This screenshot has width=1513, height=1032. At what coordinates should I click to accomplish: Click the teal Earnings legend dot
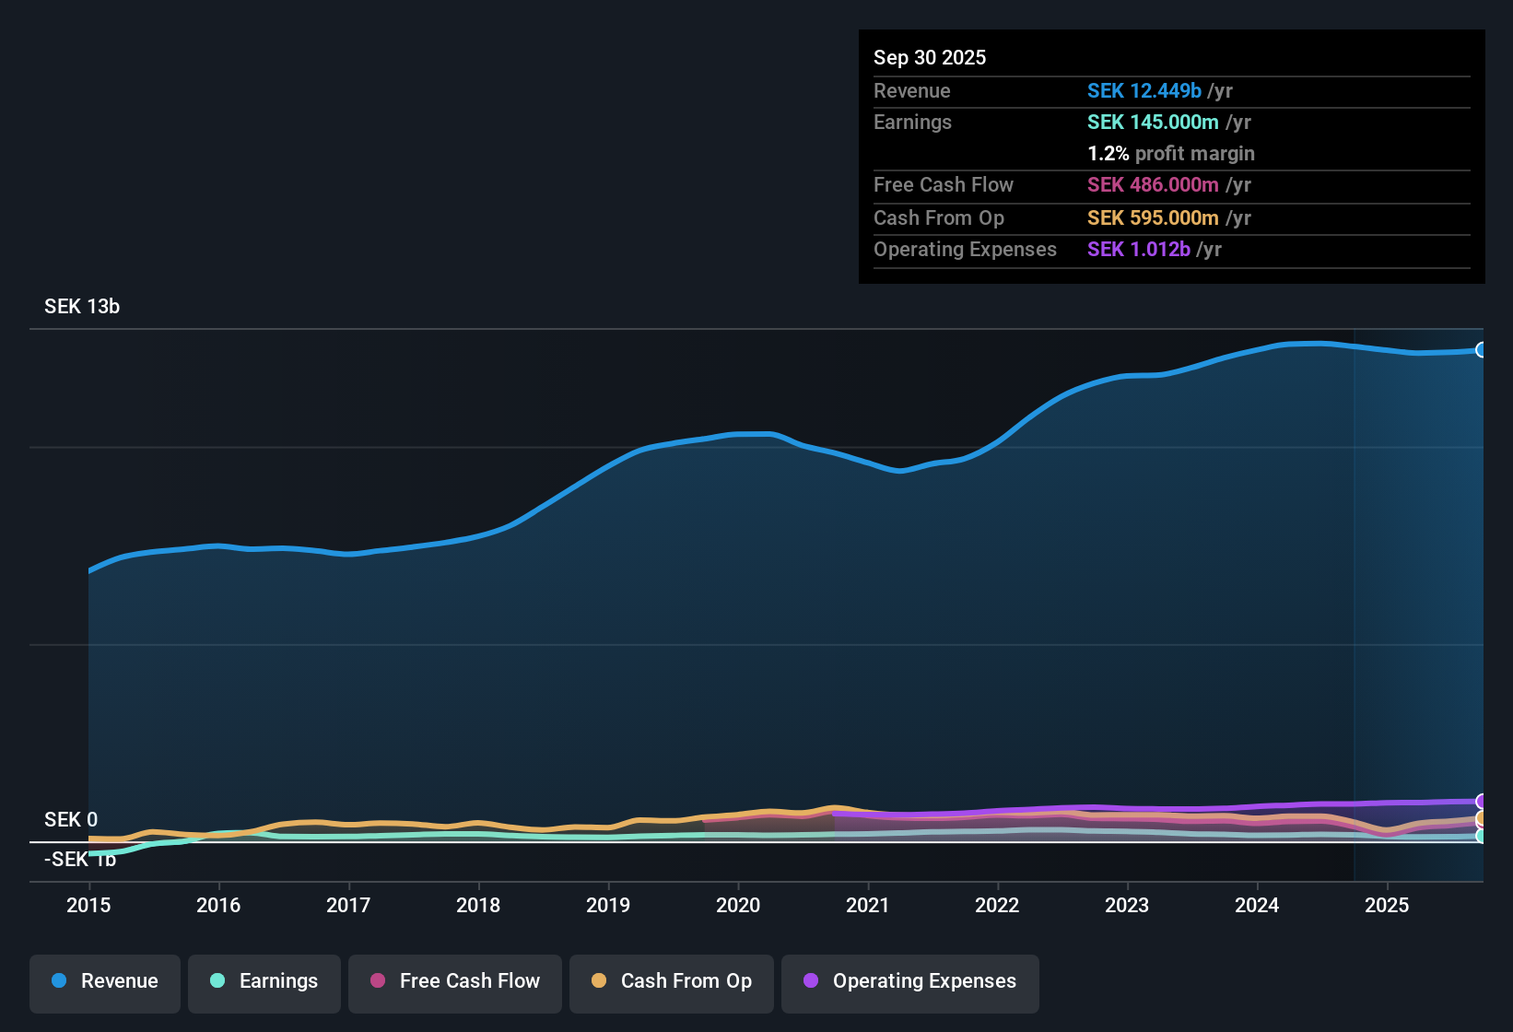217,981
